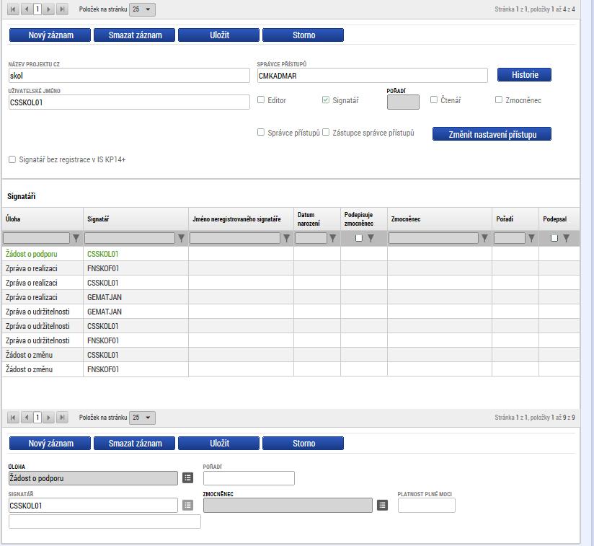Click the Název projektu CZ field
594x546 pixels.
pos(129,76)
